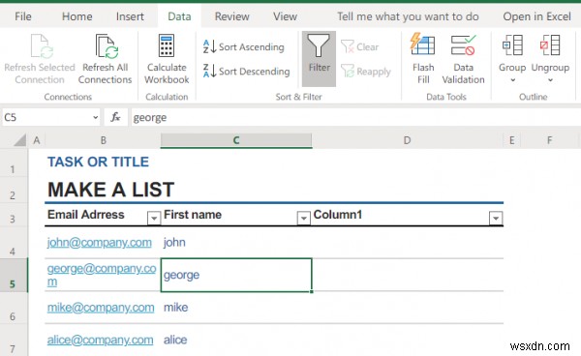The width and height of the screenshot is (581, 356).
Task: Click the Open in Excel button
Action: click(536, 16)
